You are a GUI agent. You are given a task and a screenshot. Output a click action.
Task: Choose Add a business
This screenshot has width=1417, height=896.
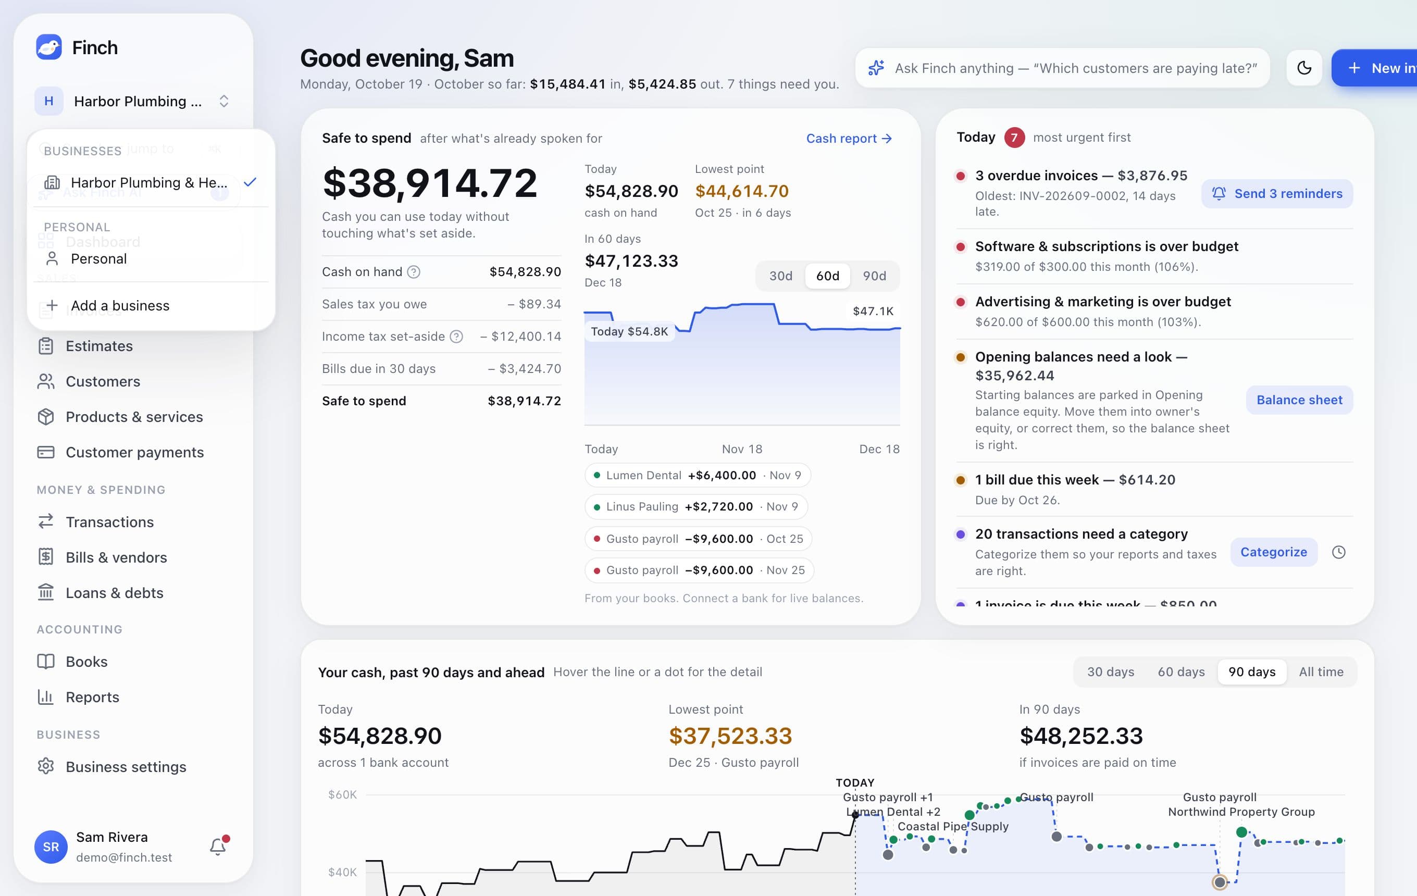[x=151, y=305]
